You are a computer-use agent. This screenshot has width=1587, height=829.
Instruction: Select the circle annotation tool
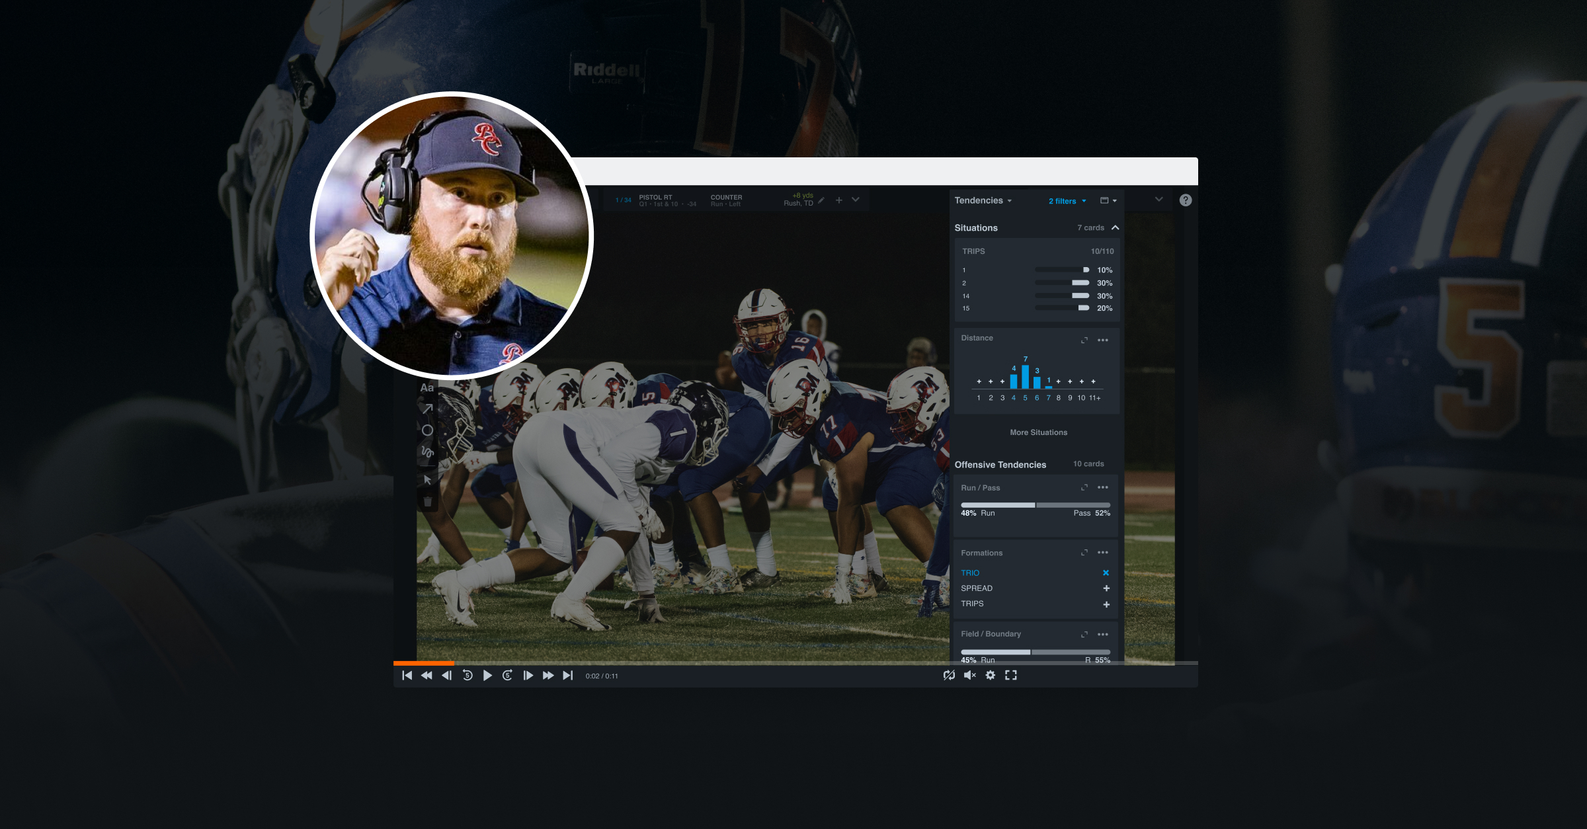tap(427, 429)
